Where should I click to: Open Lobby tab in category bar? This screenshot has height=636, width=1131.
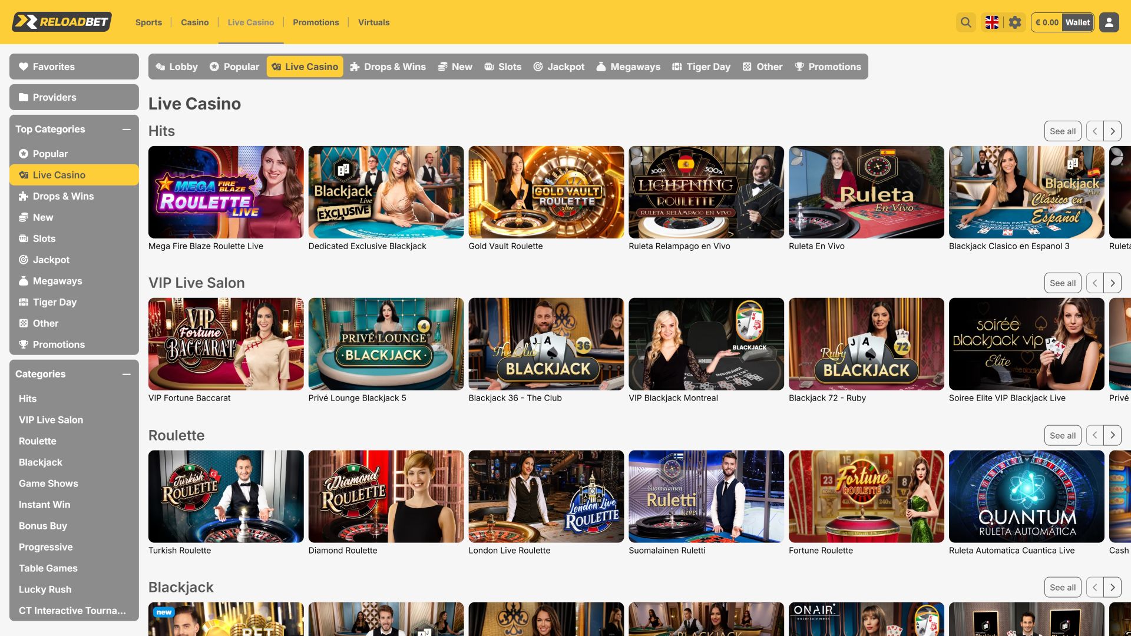tap(177, 67)
